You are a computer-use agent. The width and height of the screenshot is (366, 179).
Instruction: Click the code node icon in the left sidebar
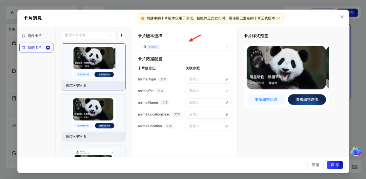pyautogui.click(x=14, y=126)
